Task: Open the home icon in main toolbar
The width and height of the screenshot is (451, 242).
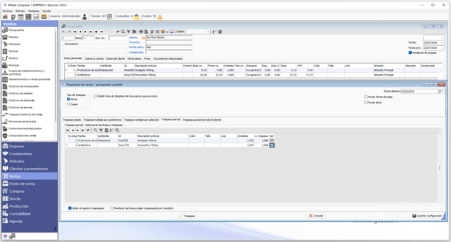Action: (5, 17)
